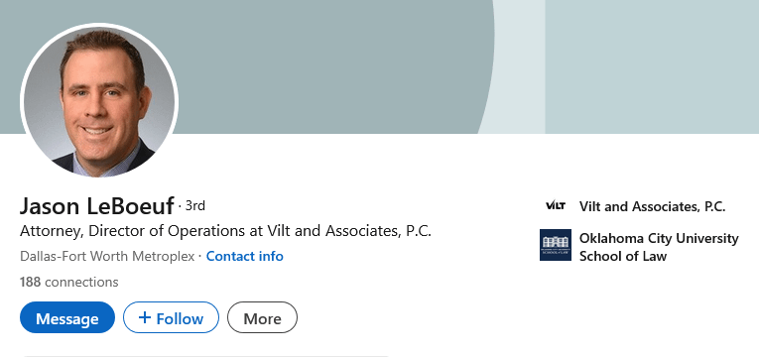Follow this profile with the Follow button
This screenshot has height=357, width=759.
tap(171, 317)
